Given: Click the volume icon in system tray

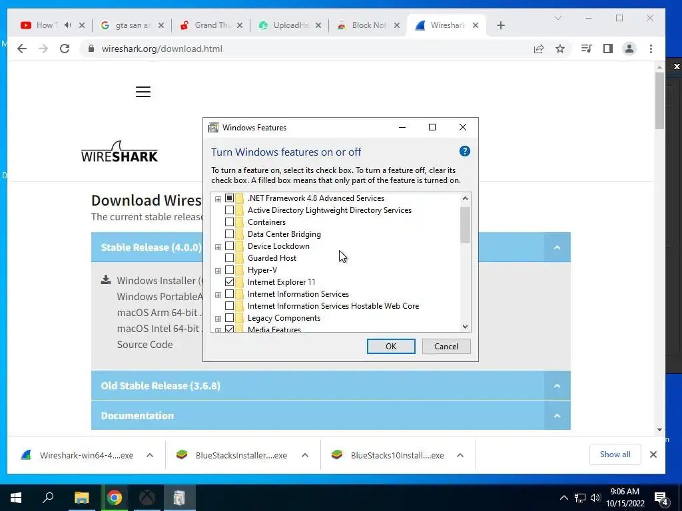Looking at the screenshot, I should pos(595,498).
